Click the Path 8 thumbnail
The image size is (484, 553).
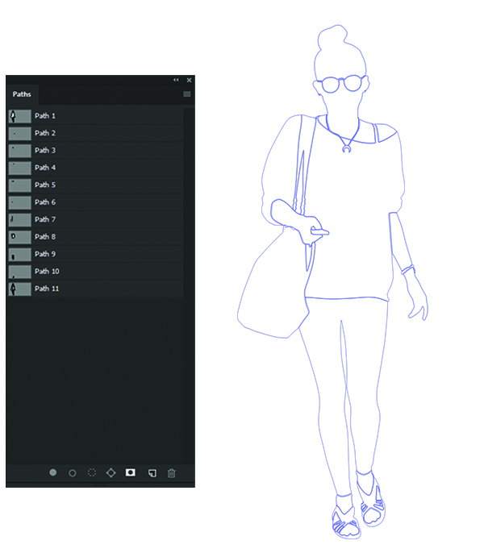coord(19,237)
